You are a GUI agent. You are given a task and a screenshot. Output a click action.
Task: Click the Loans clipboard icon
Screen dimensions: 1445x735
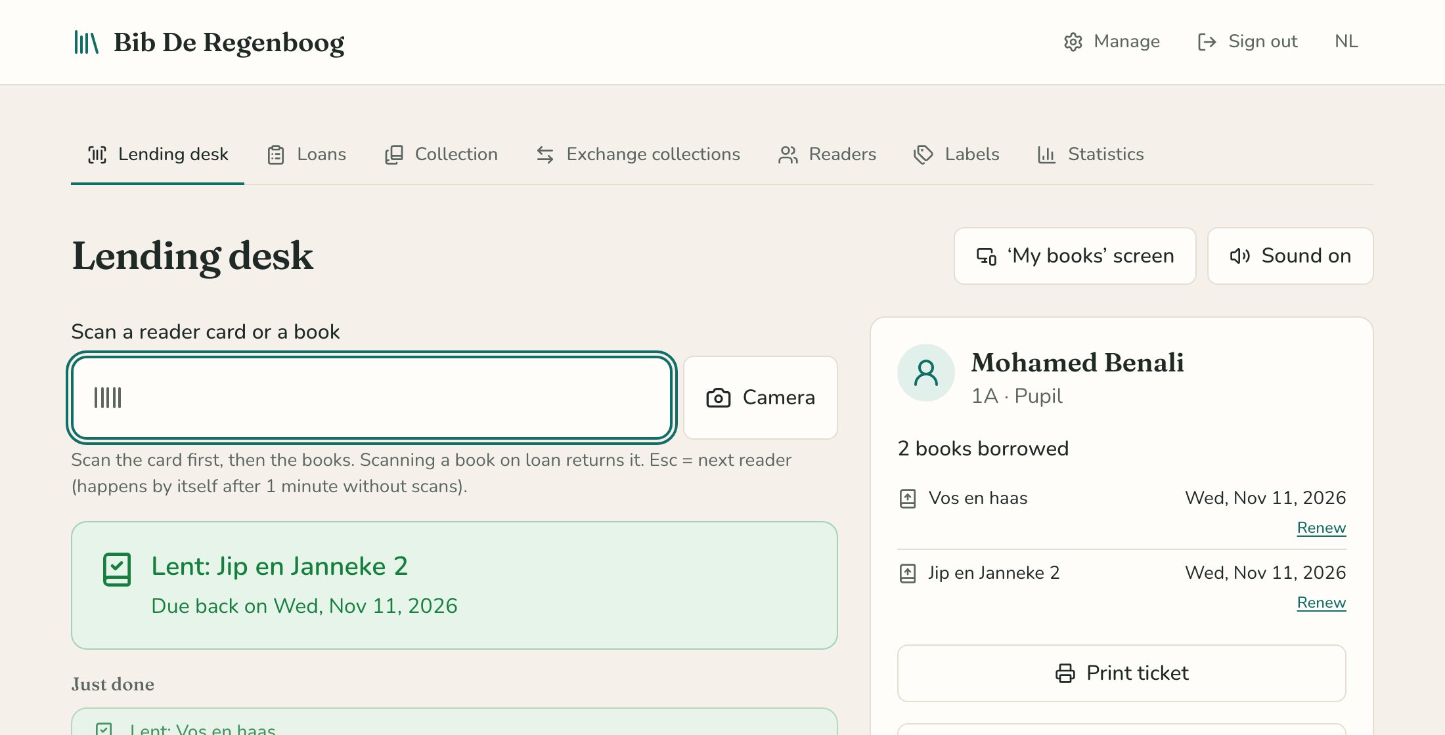pos(276,155)
